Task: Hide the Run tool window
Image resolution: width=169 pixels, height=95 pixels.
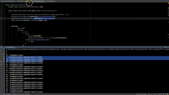Action: 168,47
